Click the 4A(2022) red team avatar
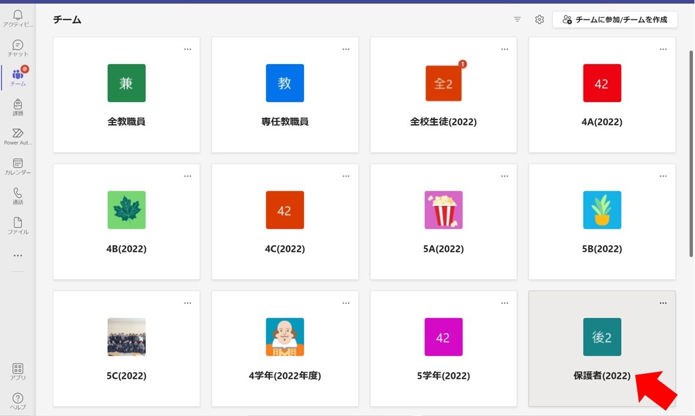The image size is (695, 416). [x=602, y=83]
